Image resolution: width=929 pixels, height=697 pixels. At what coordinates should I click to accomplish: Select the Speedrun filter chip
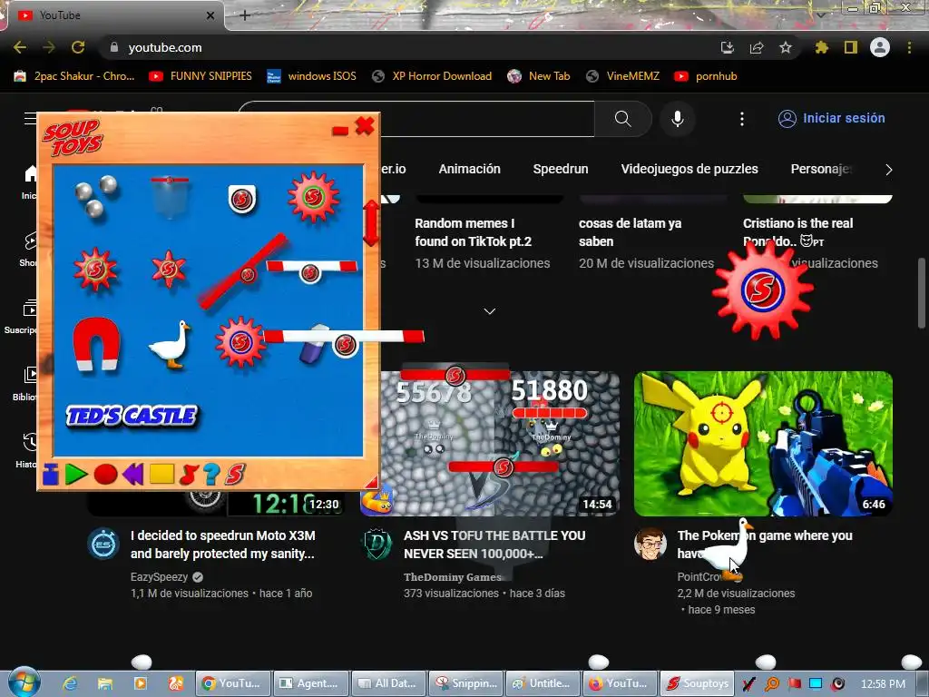pos(561,169)
